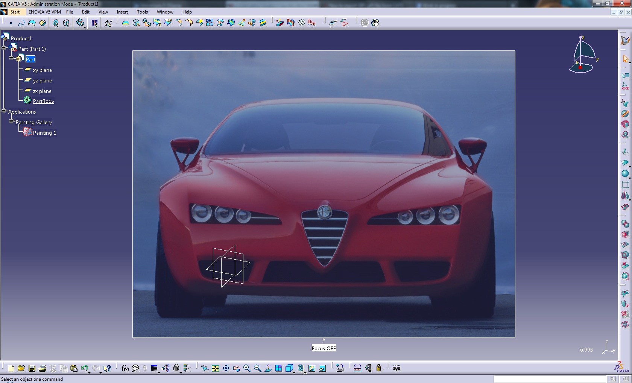Click the Measure Inertia weight icon
This screenshot has width=632, height=383.
point(378,368)
